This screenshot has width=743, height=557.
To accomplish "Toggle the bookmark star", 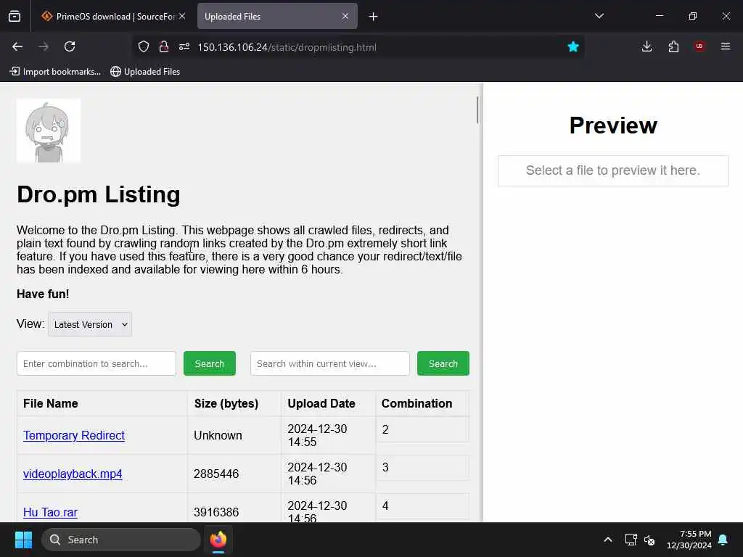I will 573,47.
